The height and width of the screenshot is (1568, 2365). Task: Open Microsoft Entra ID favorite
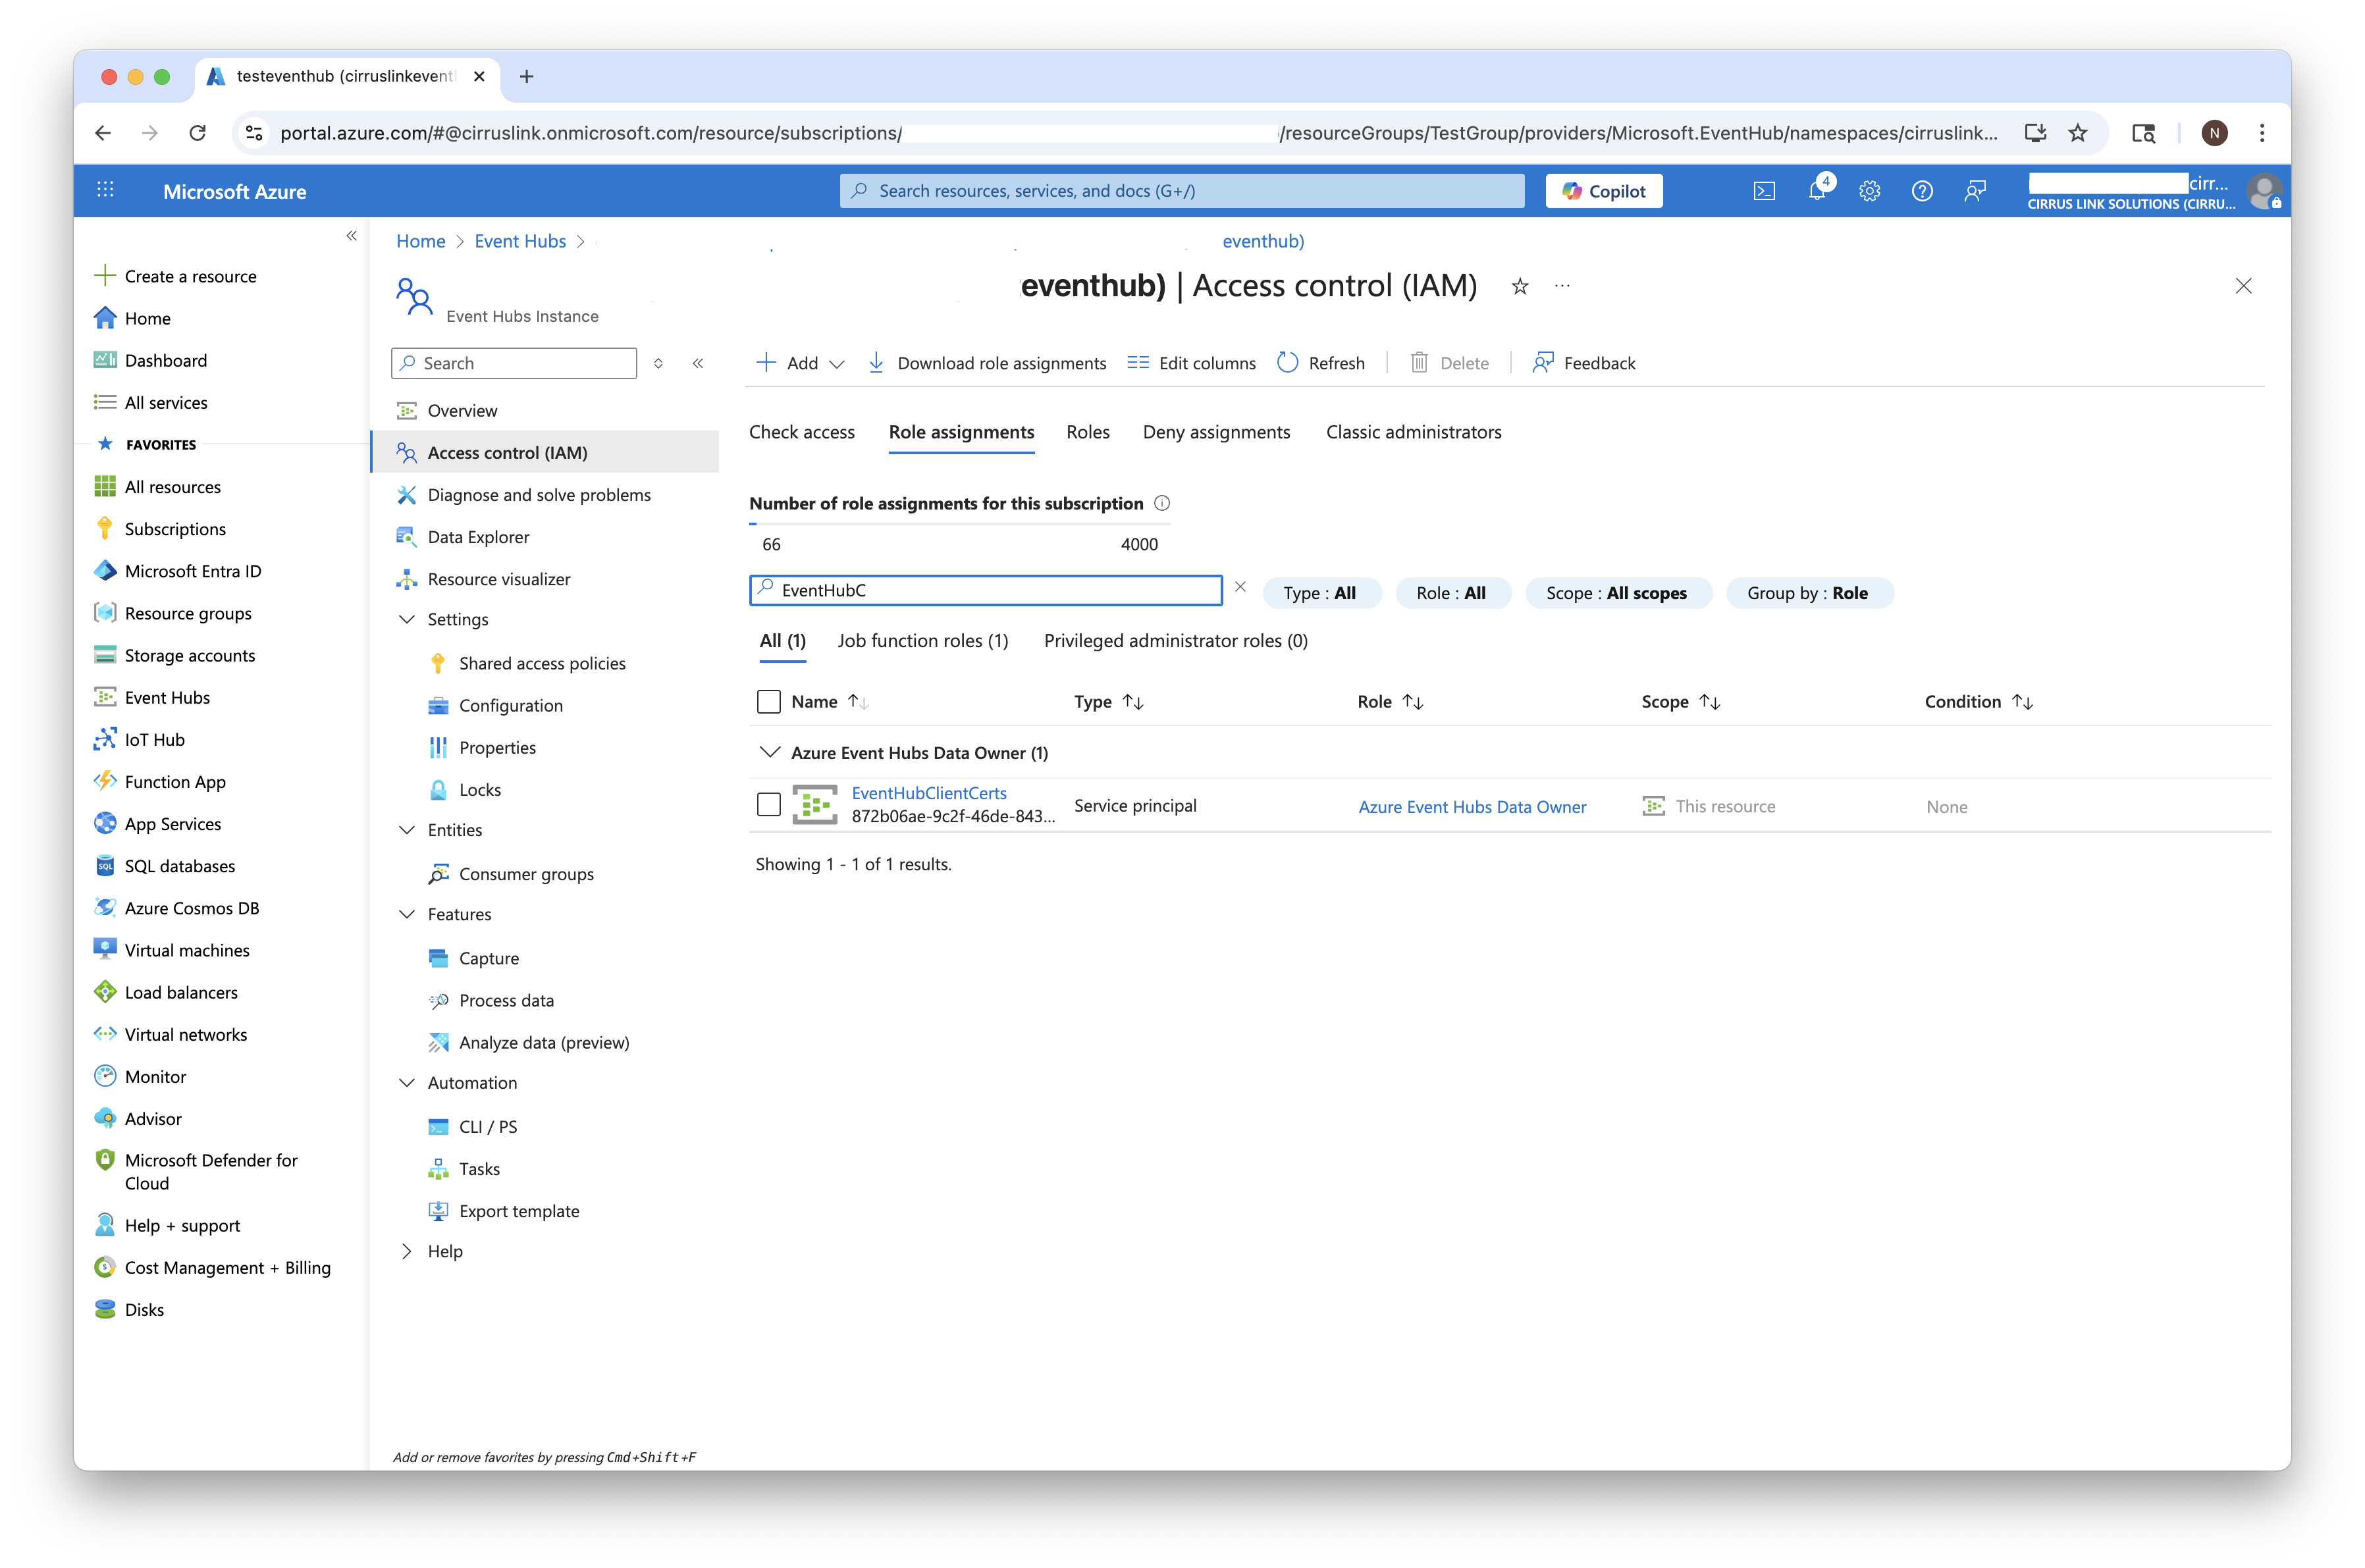192,571
